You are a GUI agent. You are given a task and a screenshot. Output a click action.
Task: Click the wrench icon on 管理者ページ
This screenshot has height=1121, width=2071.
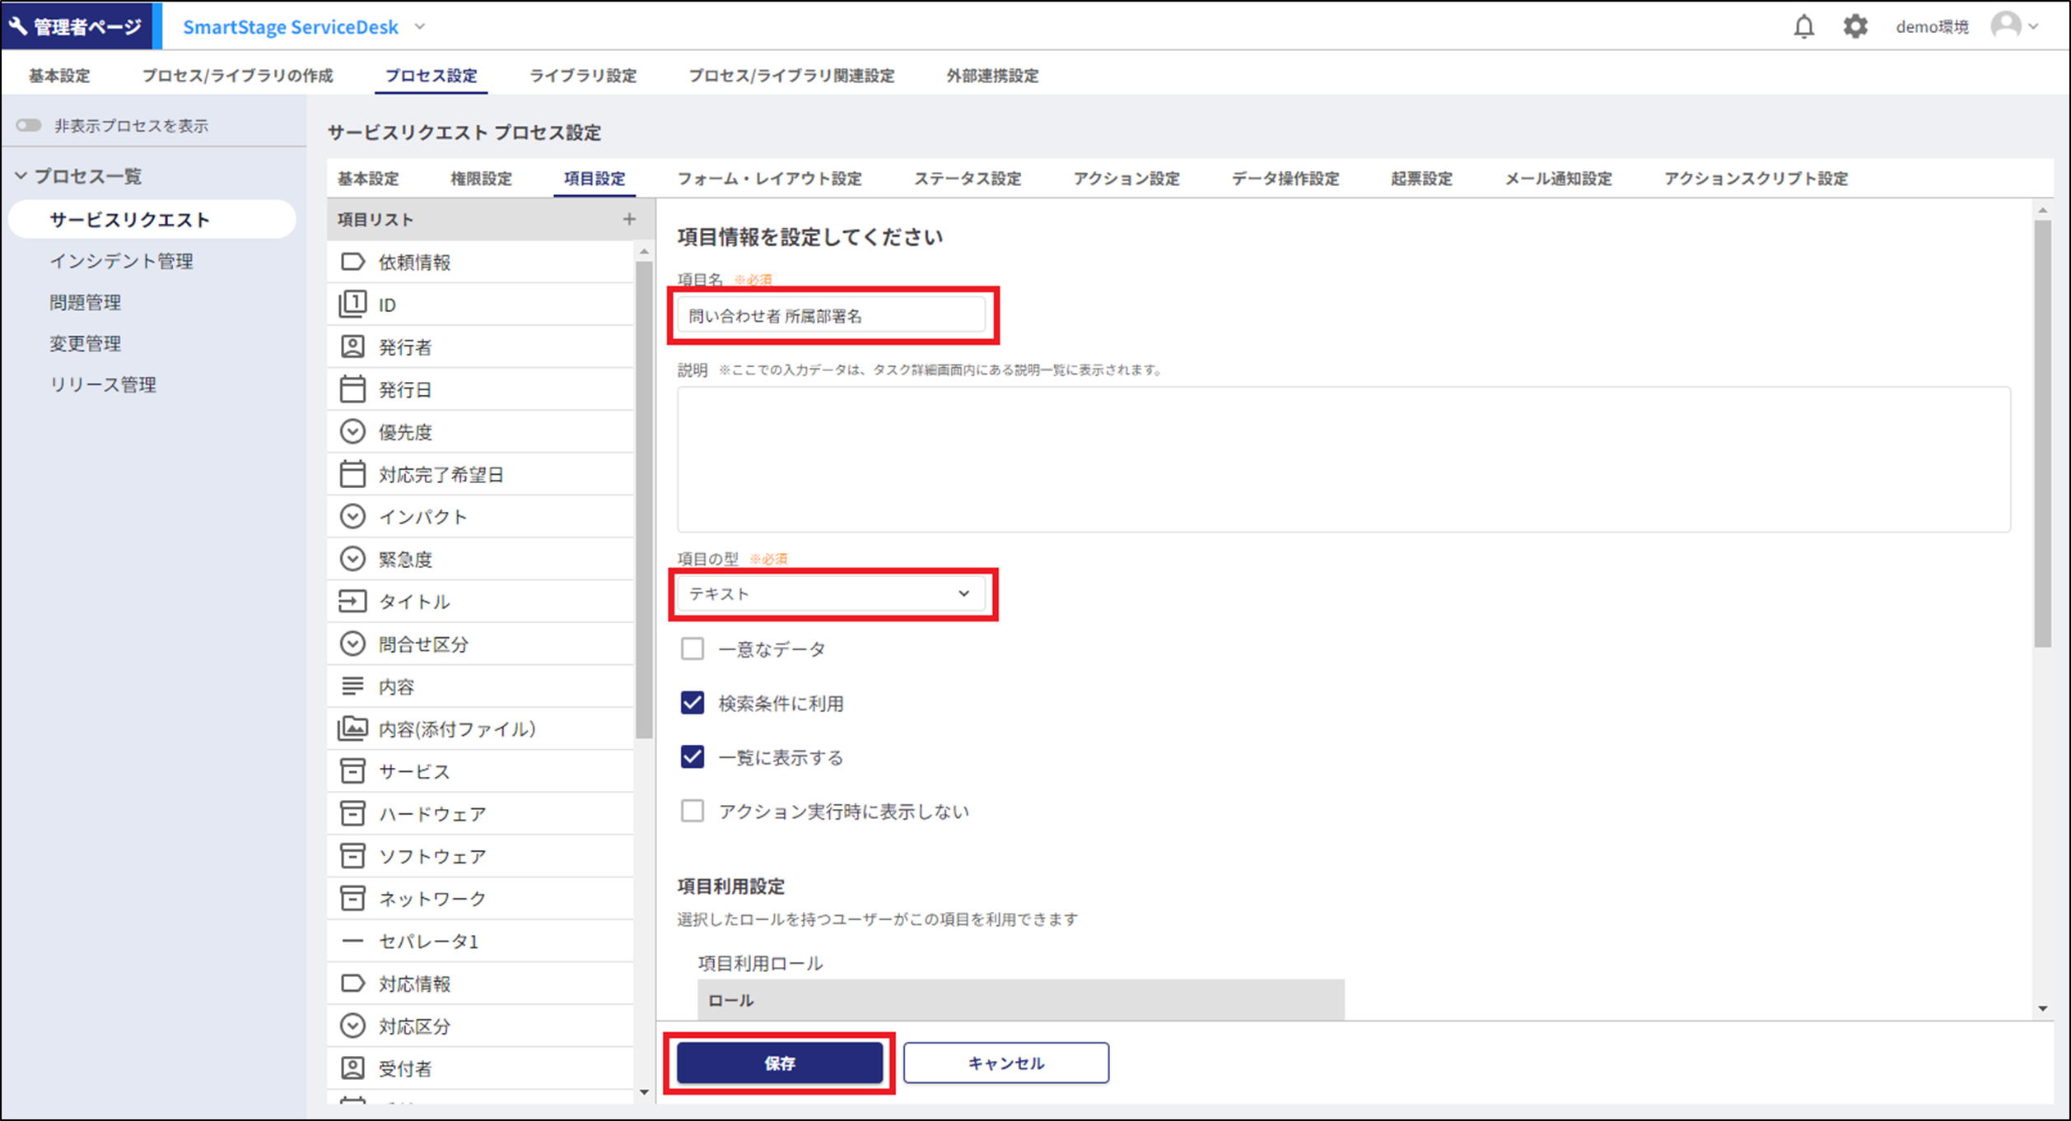click(x=18, y=26)
